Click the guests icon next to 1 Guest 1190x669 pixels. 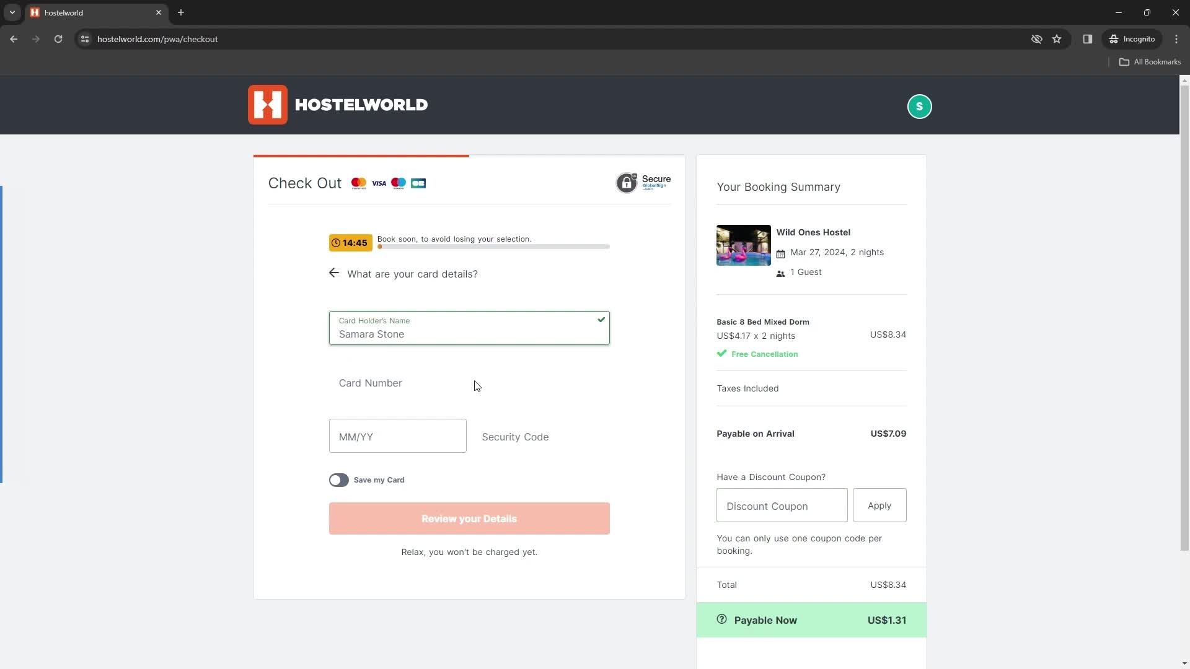[780, 272]
